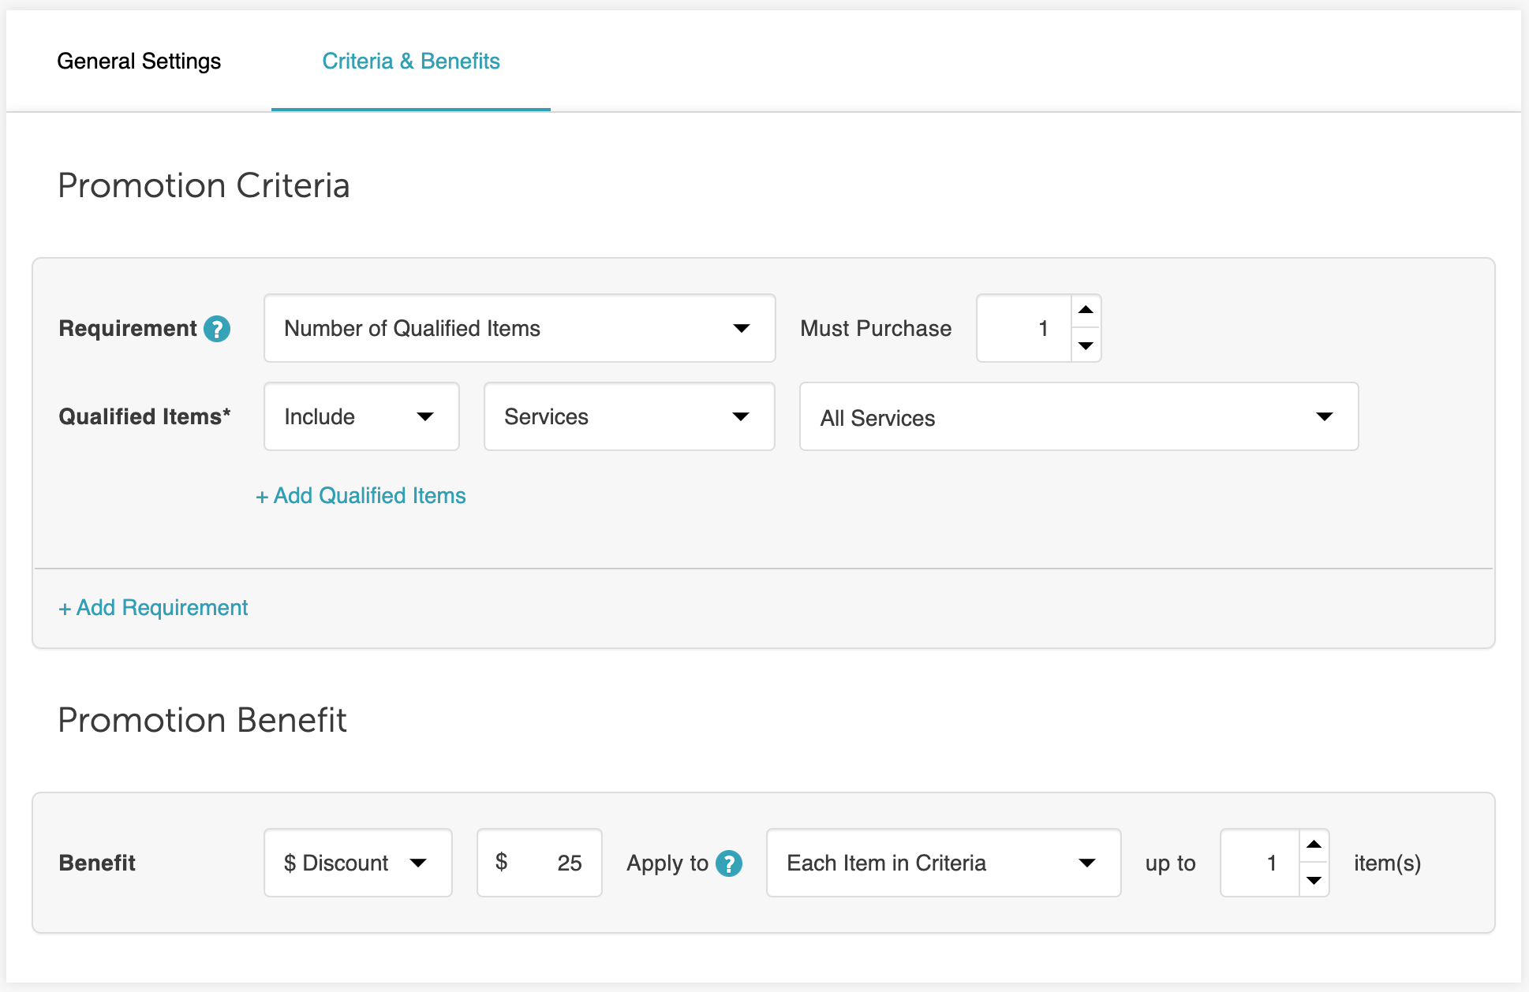1529x992 pixels.
Task: Click the Add Qualified Items link
Action: pyautogui.click(x=361, y=495)
